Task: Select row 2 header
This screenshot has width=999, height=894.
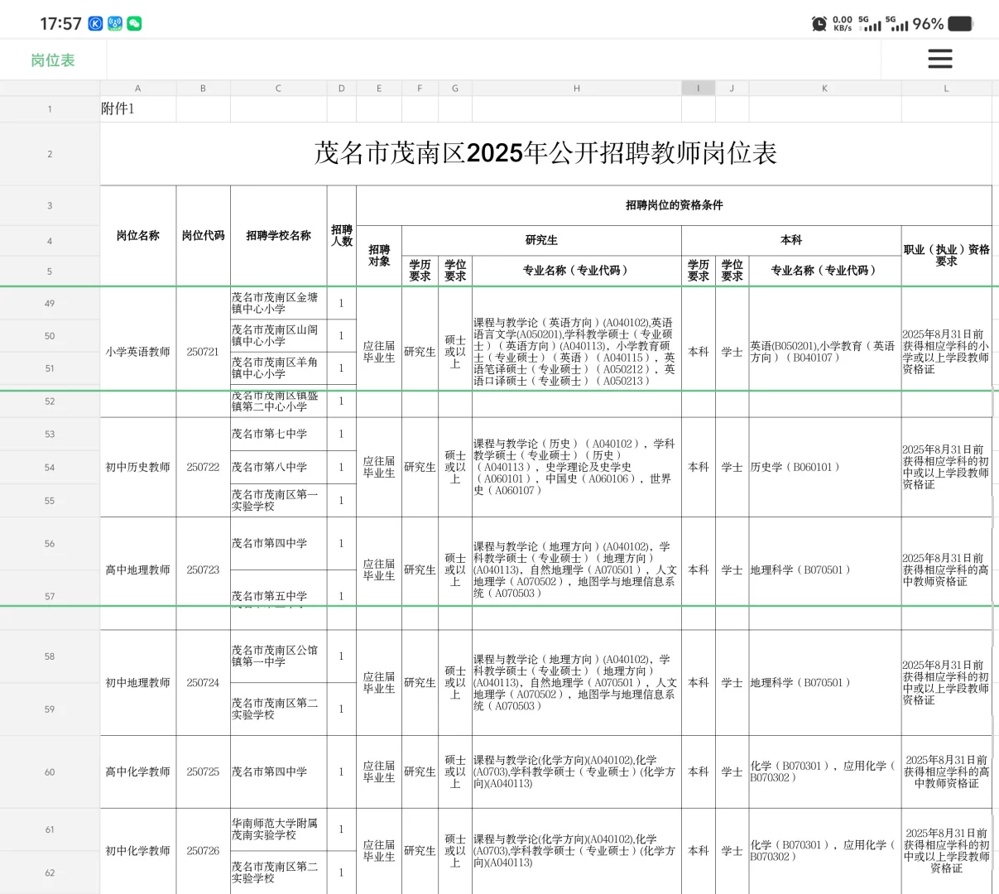Action: [50, 154]
